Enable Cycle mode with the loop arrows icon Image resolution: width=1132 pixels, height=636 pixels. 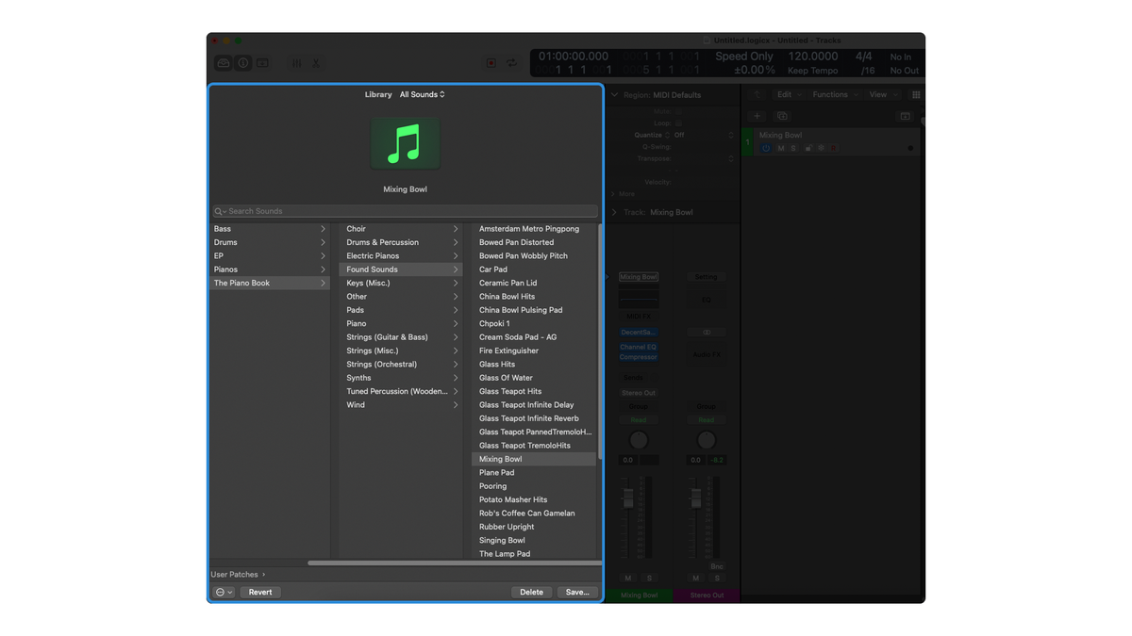pos(511,63)
